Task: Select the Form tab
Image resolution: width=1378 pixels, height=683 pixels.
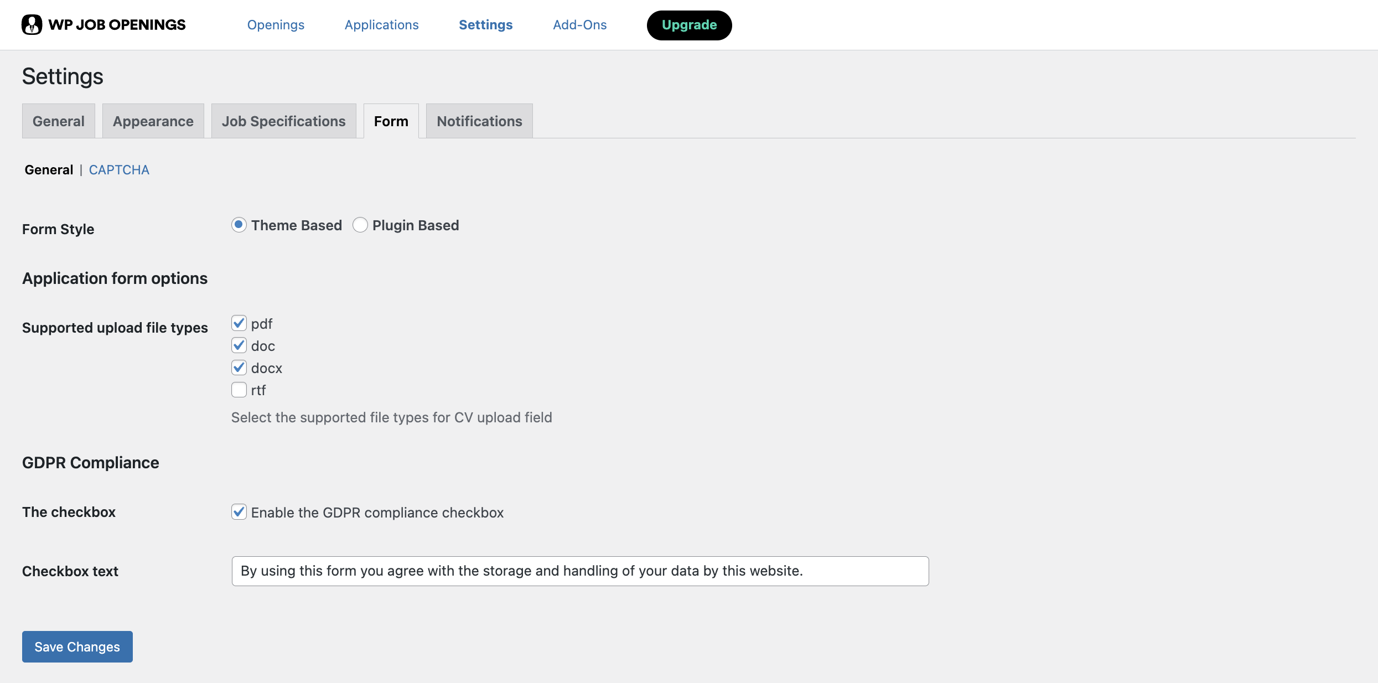Action: (x=391, y=121)
